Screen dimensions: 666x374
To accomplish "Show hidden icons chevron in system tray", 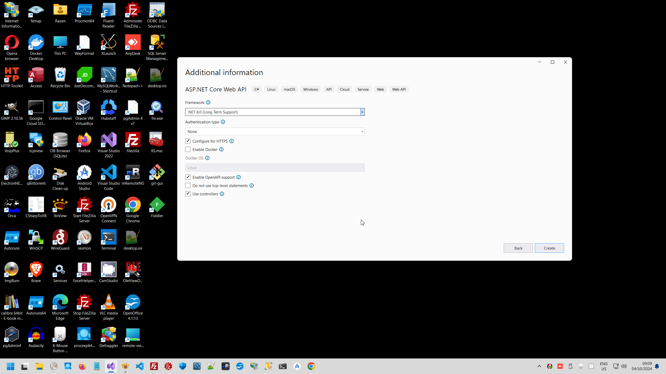I will click(x=539, y=366).
